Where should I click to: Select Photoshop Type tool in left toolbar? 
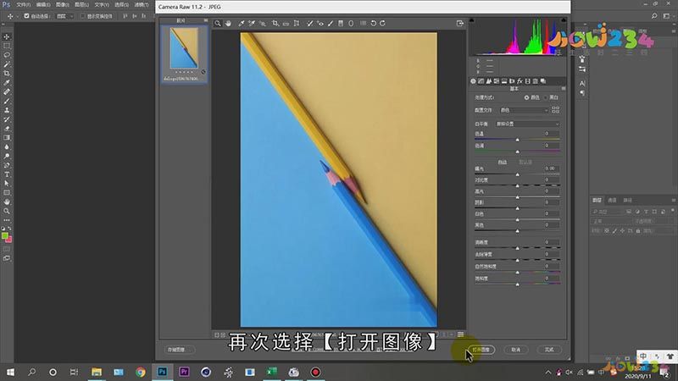tap(7, 174)
